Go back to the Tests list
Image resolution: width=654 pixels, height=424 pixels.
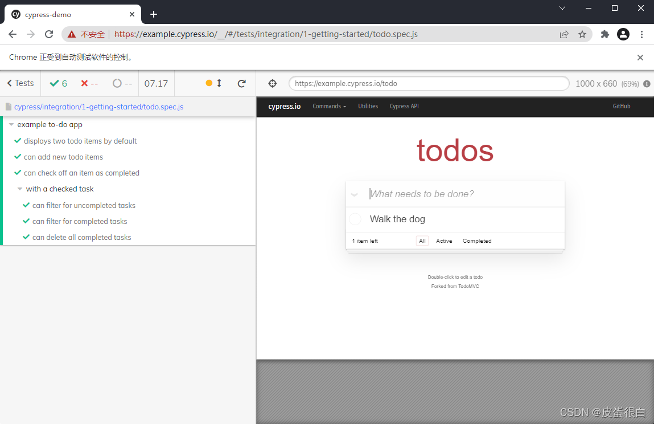pos(20,83)
